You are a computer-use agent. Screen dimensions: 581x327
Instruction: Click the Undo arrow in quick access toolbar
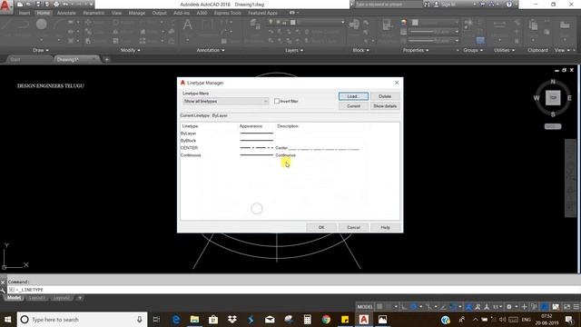tap(65, 5)
